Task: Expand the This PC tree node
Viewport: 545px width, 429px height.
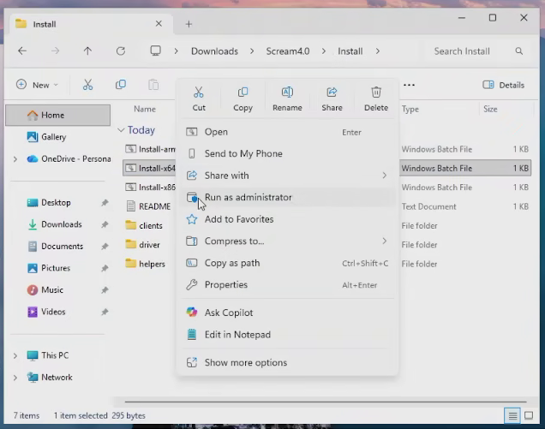Action: (15, 355)
